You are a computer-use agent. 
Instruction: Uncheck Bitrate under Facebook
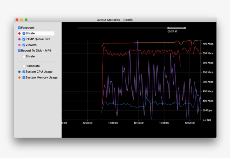24,34
